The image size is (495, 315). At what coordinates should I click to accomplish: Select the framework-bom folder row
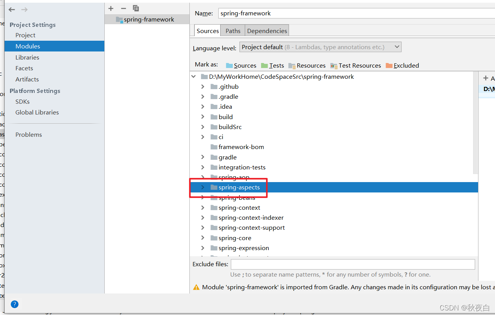tap(334, 147)
